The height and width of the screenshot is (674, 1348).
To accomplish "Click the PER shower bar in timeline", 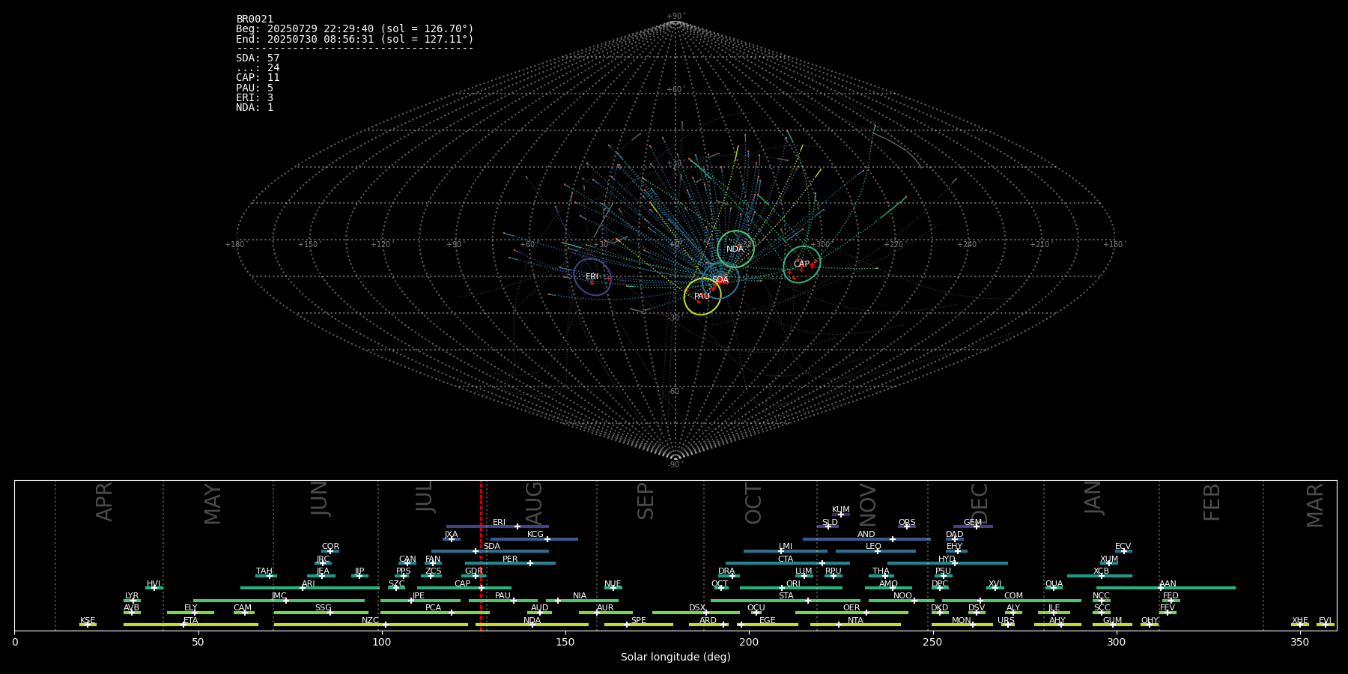I will (x=510, y=563).
